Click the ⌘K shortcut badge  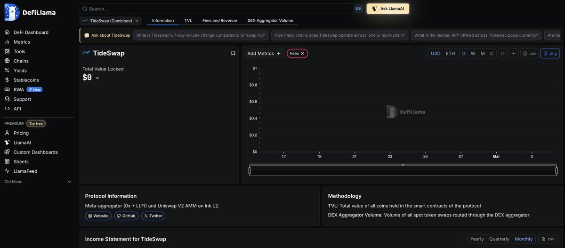click(358, 8)
